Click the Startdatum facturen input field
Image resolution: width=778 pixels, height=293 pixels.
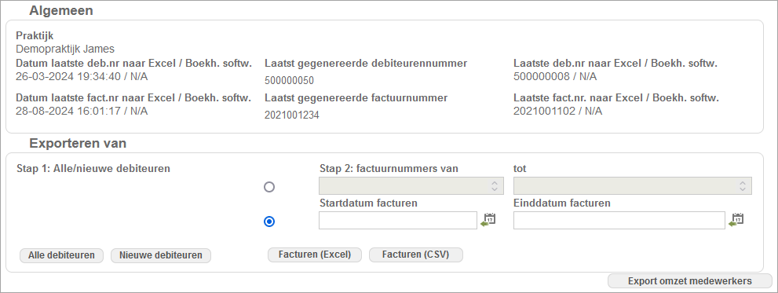pyautogui.click(x=398, y=221)
